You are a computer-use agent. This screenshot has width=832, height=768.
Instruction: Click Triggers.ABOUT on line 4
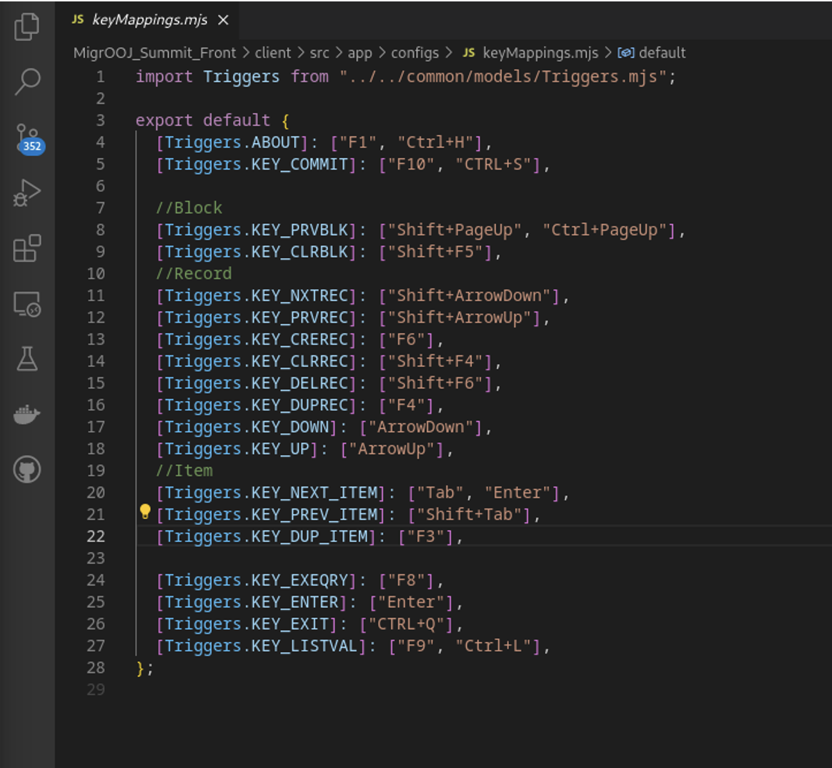click(x=232, y=143)
